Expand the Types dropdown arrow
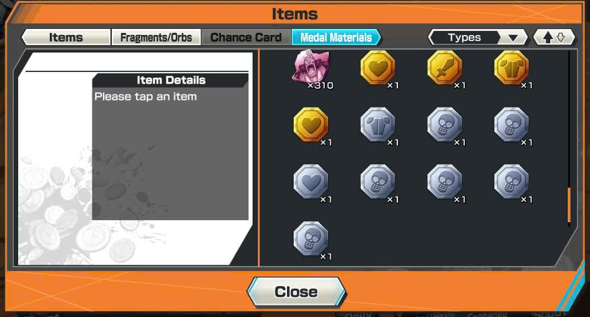590x317 pixels. click(x=513, y=38)
